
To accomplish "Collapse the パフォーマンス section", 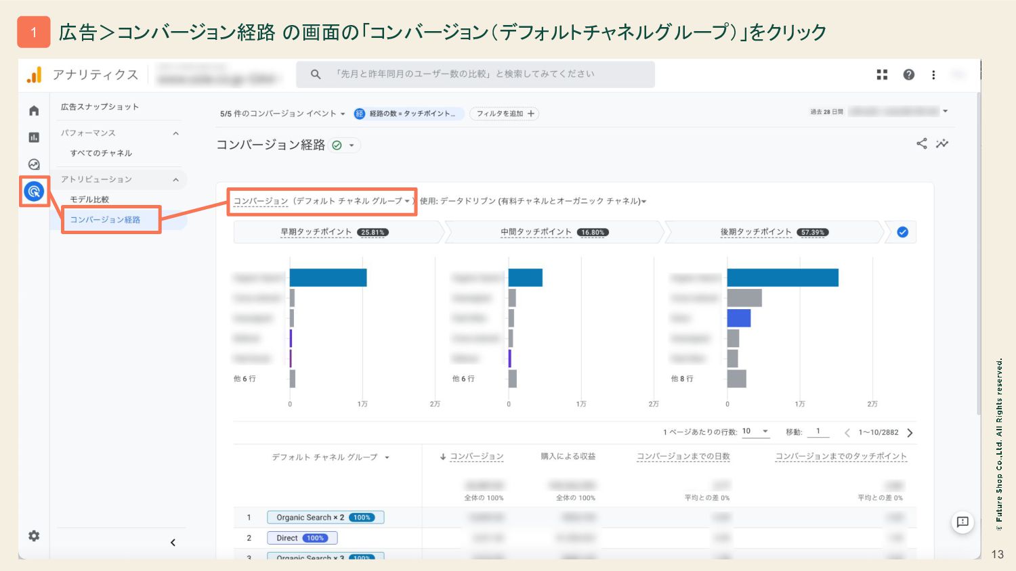I will click(x=175, y=133).
